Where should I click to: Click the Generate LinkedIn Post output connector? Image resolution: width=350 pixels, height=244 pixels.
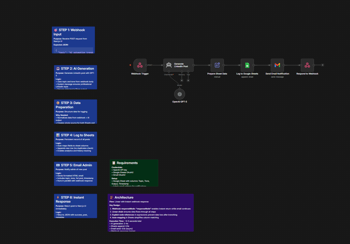coord(194,65)
